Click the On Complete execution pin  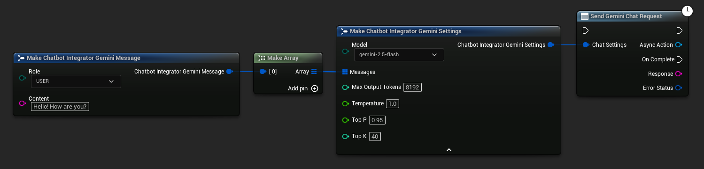679,59
